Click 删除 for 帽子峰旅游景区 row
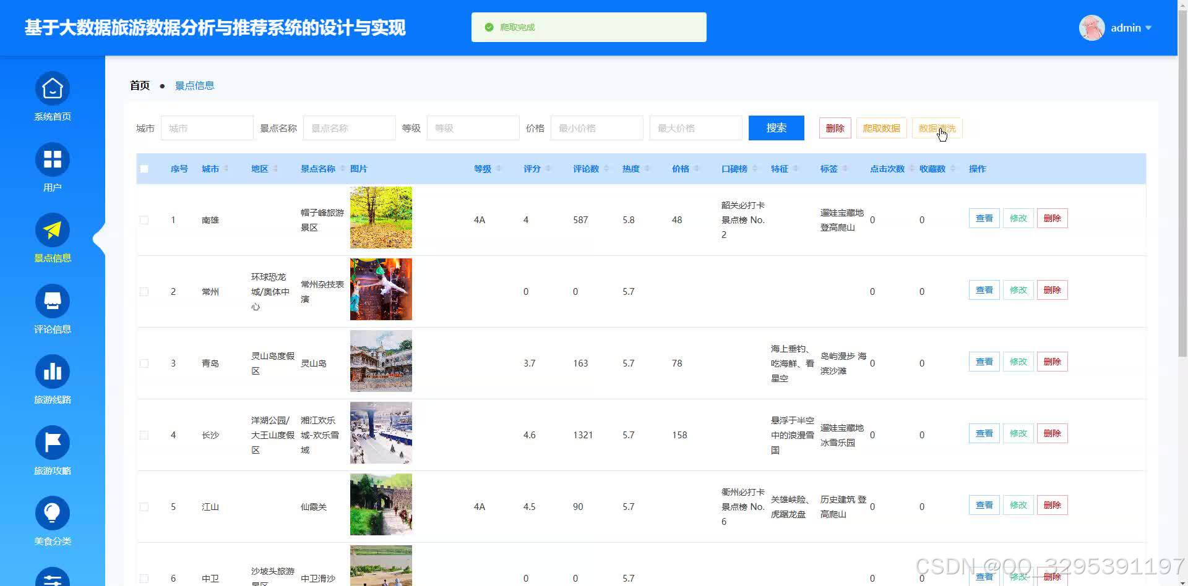1188x586 pixels. tap(1052, 218)
